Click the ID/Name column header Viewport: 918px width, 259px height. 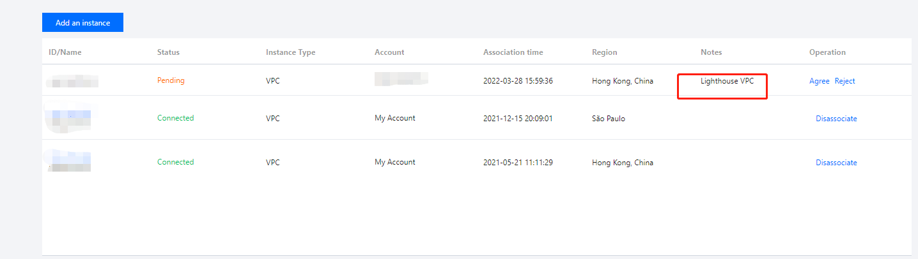[x=65, y=52]
